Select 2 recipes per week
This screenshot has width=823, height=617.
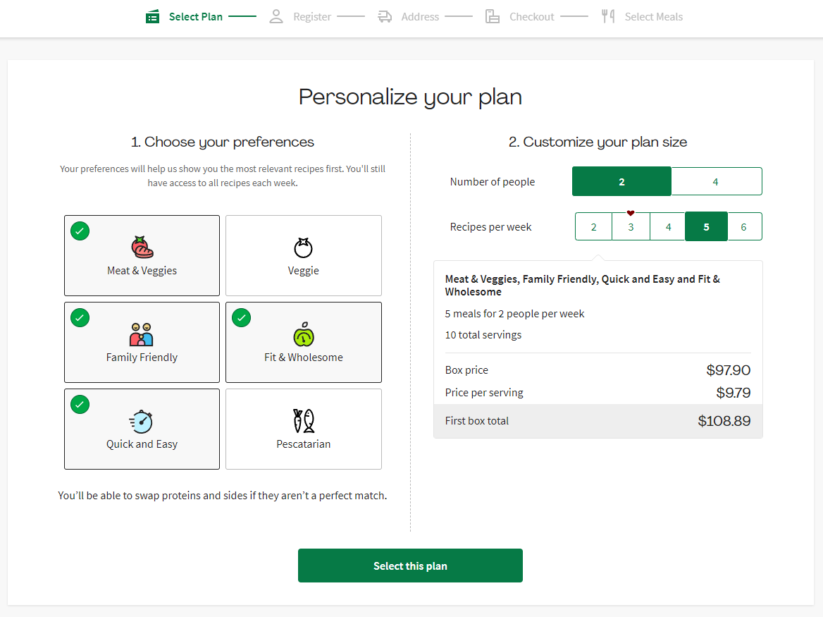point(593,227)
